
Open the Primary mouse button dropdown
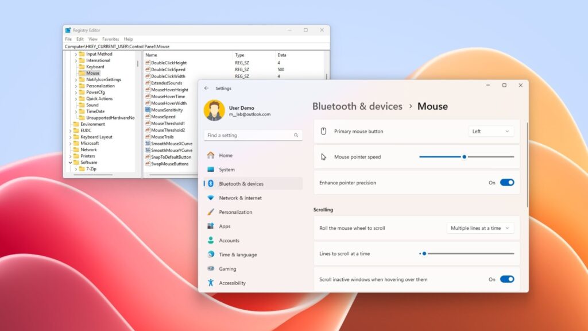tap(491, 132)
